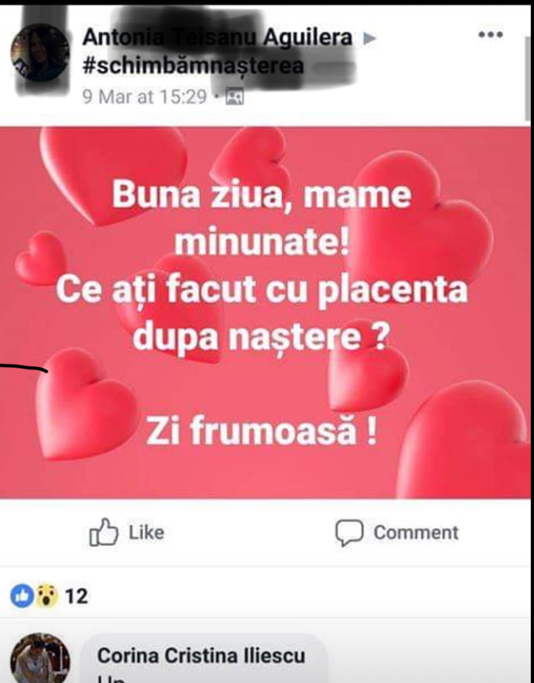The height and width of the screenshot is (683, 534).
Task: Open Corina Cristina Iliescu's profile picture
Action: tap(40, 660)
